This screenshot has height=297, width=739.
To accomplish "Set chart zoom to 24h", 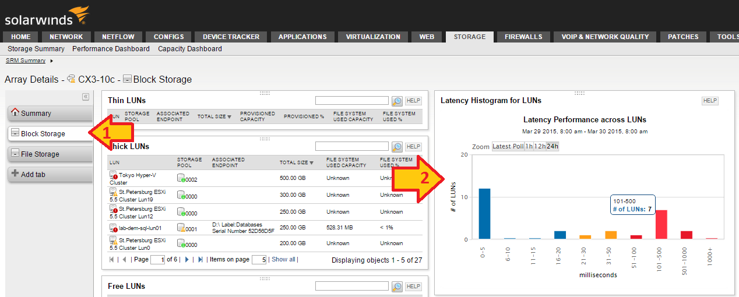I will [553, 146].
